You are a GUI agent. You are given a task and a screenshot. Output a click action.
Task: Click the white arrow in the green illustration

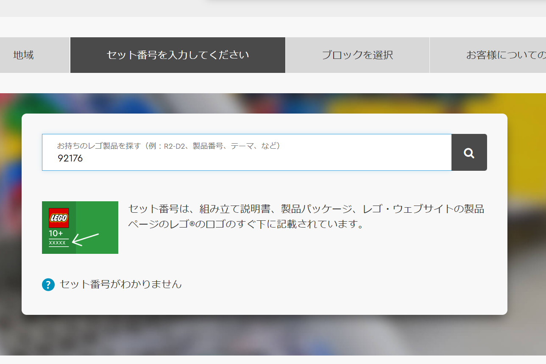point(86,239)
